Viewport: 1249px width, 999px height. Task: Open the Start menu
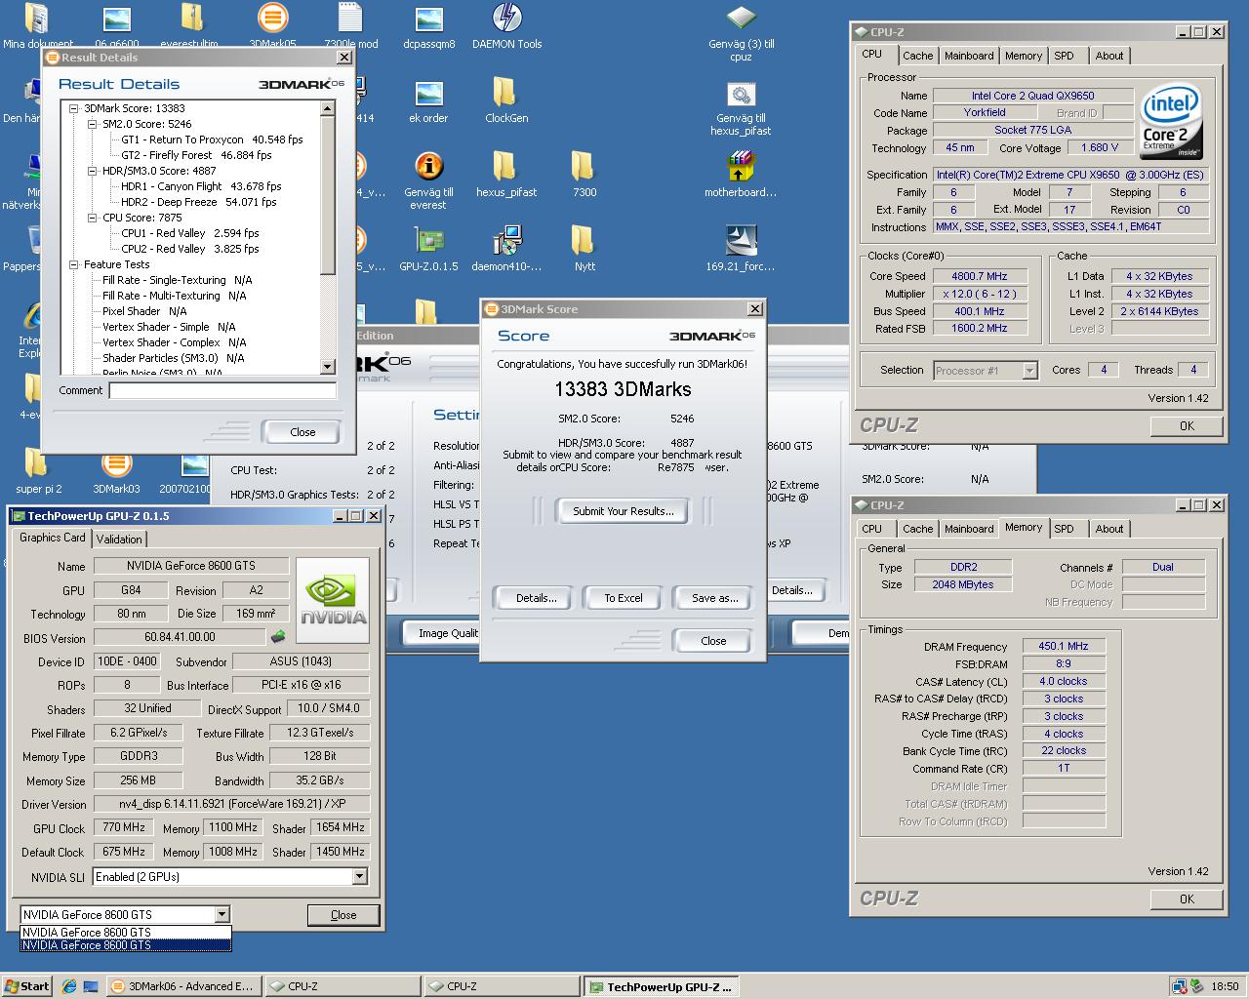coord(27,986)
